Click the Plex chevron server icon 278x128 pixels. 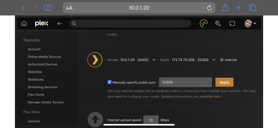coord(95,60)
